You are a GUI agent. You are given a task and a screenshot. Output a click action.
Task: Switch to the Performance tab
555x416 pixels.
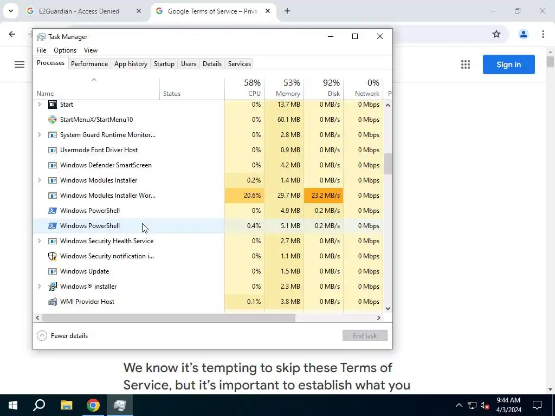89,64
